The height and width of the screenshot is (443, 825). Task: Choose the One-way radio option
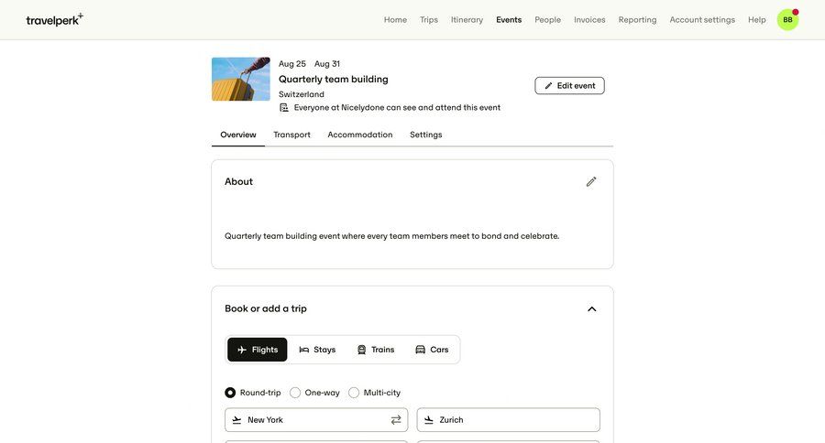(x=295, y=393)
